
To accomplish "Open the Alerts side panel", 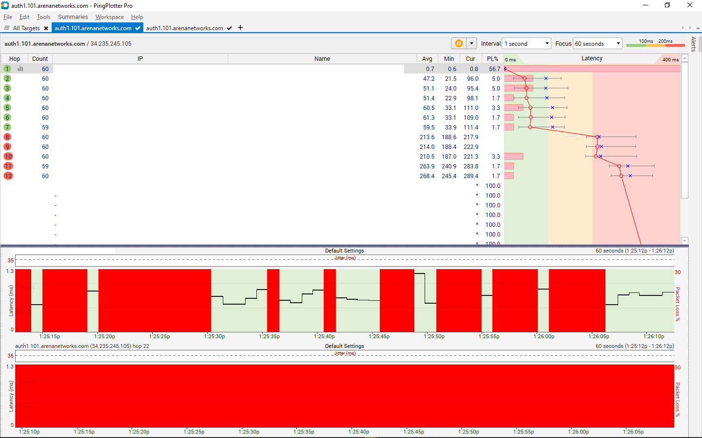I will [x=693, y=44].
